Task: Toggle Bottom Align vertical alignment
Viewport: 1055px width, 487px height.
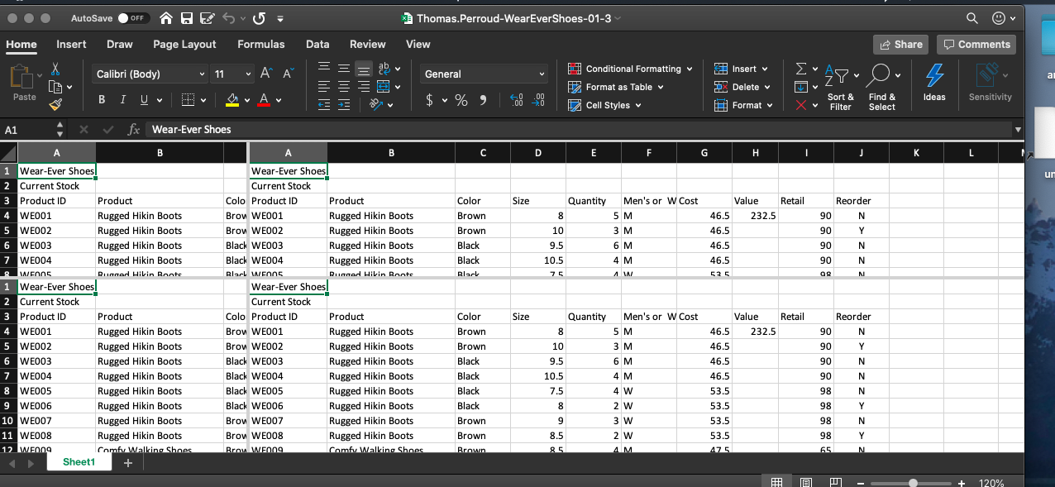Action: point(364,69)
